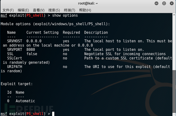The width and height of the screenshot is (176, 116).
Task: Click the 'false' setting value
Action: (32, 54)
